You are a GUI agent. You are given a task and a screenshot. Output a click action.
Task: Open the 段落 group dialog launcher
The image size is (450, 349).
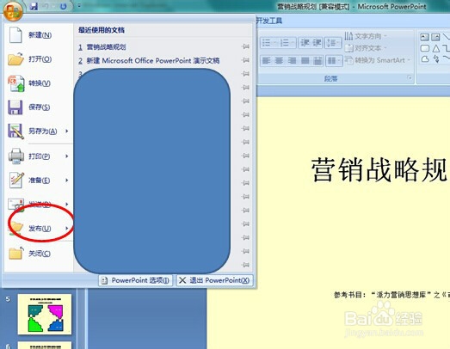tap(410, 77)
